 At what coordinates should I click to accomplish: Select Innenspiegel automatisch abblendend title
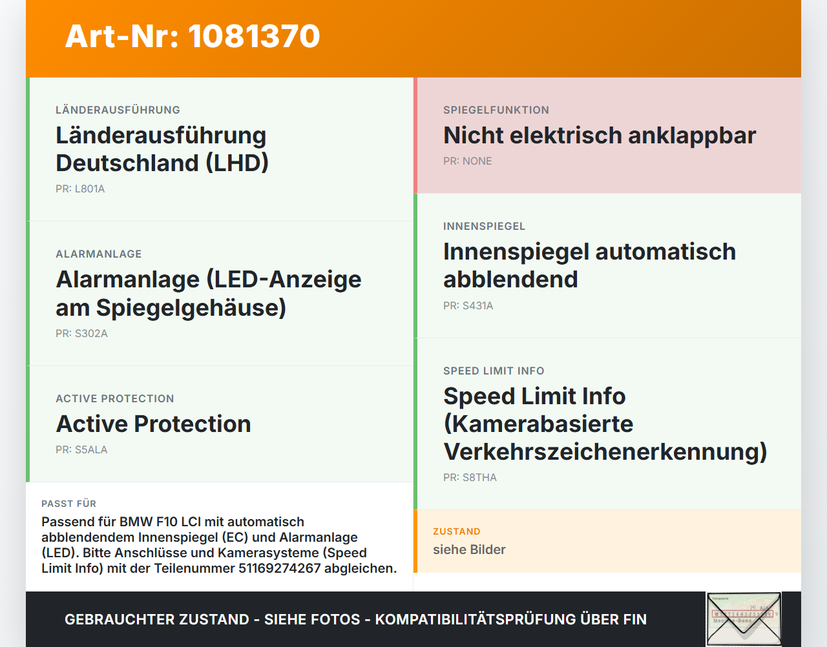click(x=589, y=265)
